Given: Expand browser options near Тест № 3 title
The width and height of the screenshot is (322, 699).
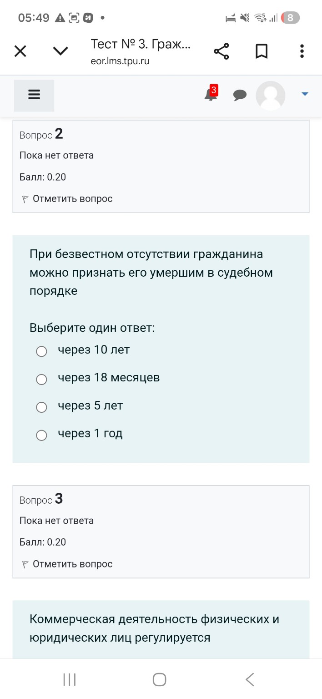Looking at the screenshot, I should 302,51.
